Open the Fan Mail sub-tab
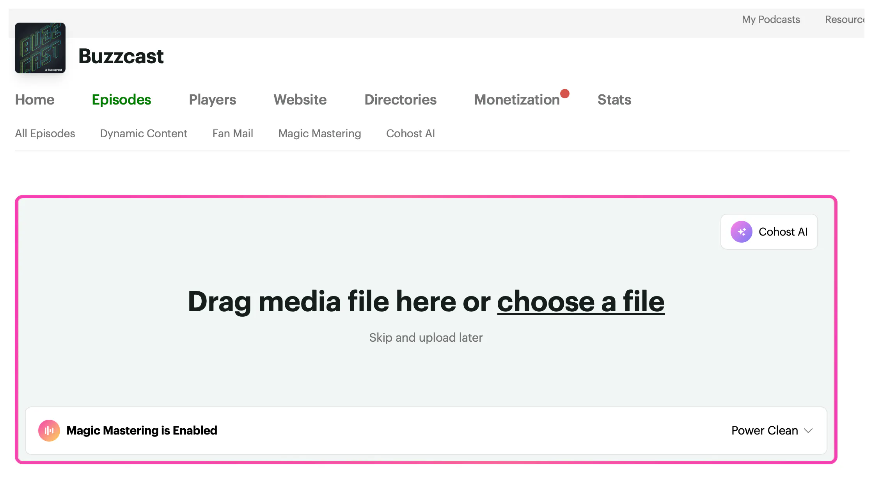The image size is (873, 479). point(233,133)
